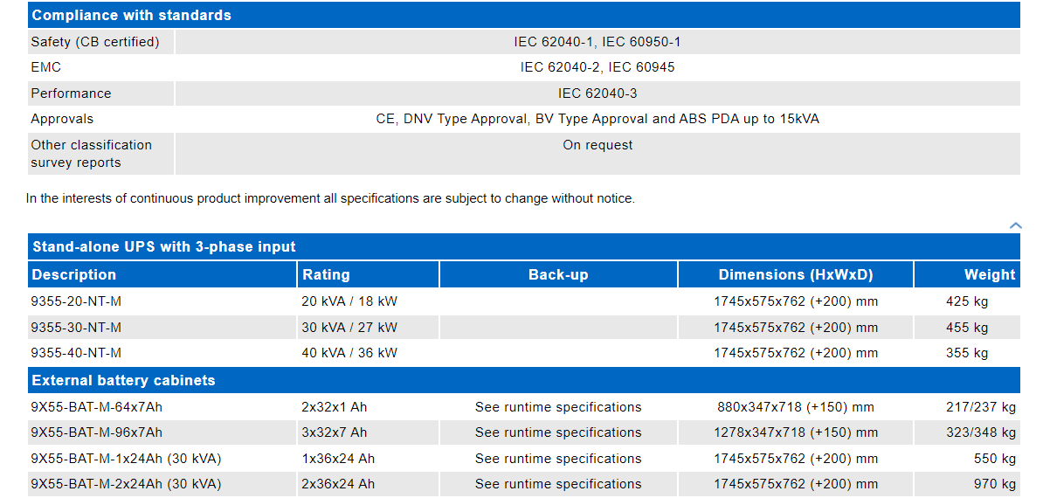Collapse section using the up chevron icon
Screen dimensions: 1043x498
[1015, 225]
